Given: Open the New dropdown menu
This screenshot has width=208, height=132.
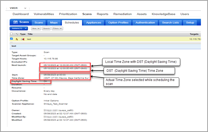Looking at the screenshot, I should (x=36, y=28).
